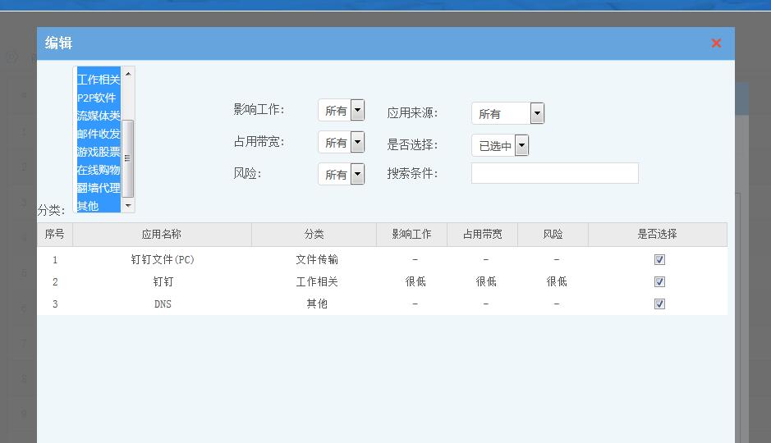Choose P2P软件 from the category list
The image size is (771, 443).
(x=97, y=98)
